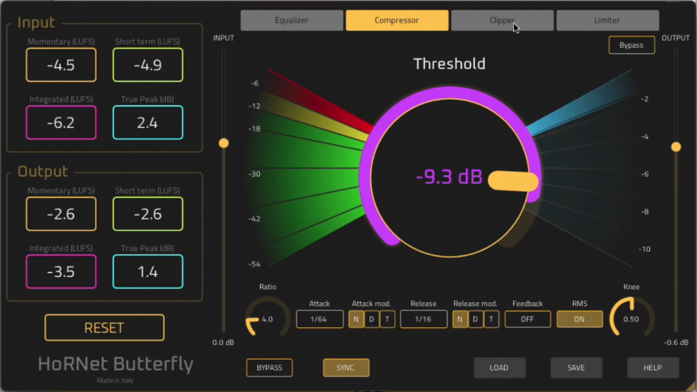Screen dimensions: 697x392
Task: Click the Ratio knob set to 4.0
Action: coord(267,318)
